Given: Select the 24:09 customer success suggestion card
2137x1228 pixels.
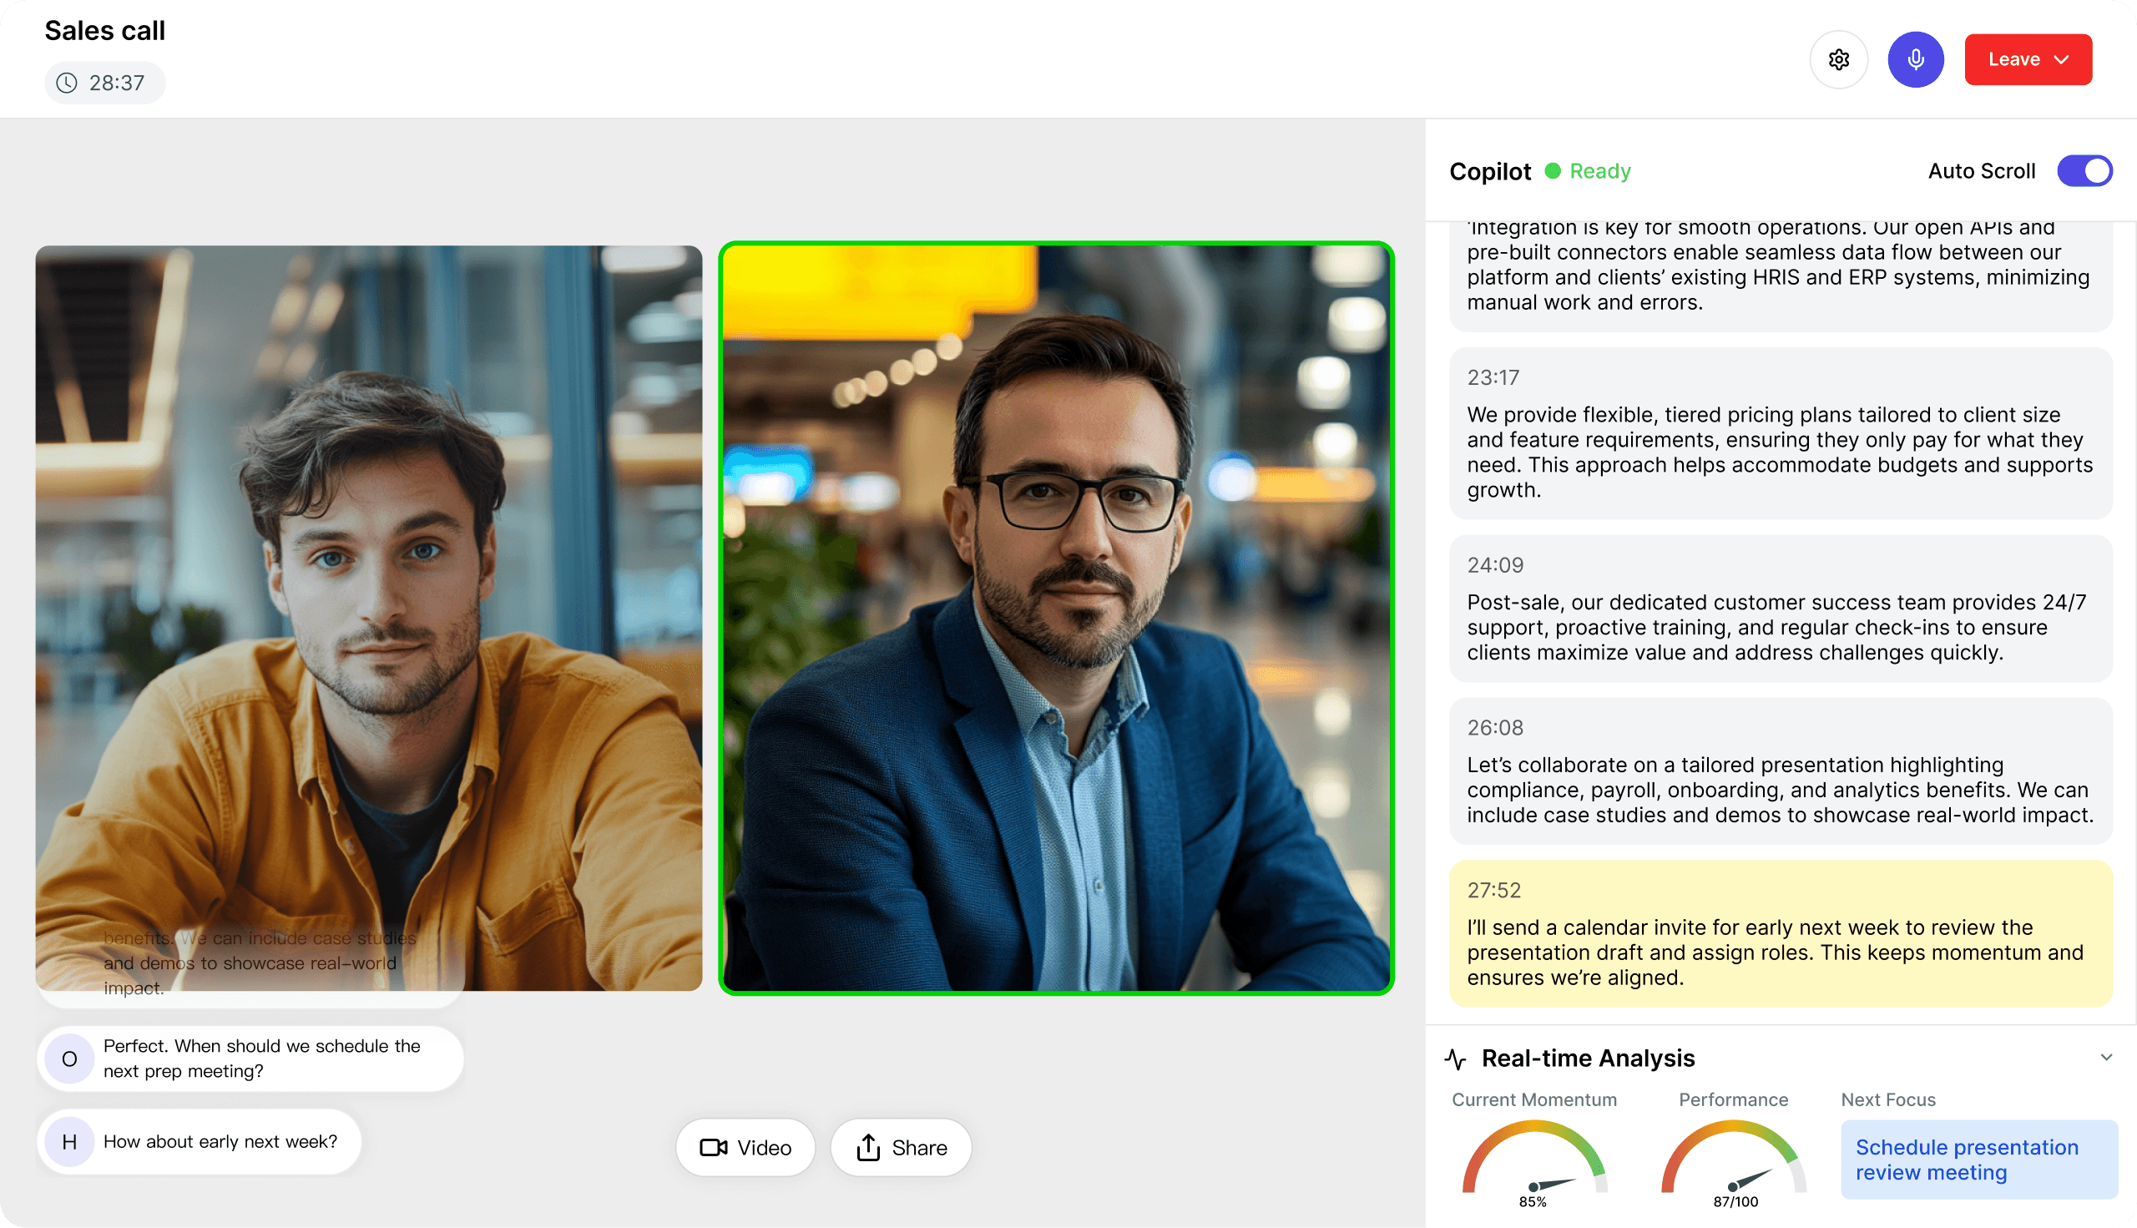Looking at the screenshot, I should pos(1781,608).
